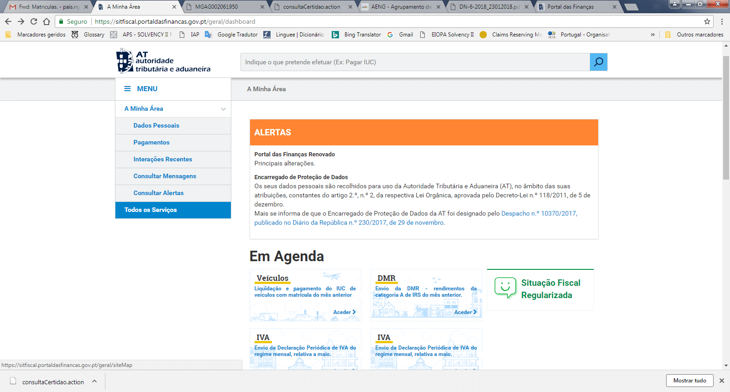Click the blue search magnifier button
This screenshot has width=730, height=392.
pos(598,62)
